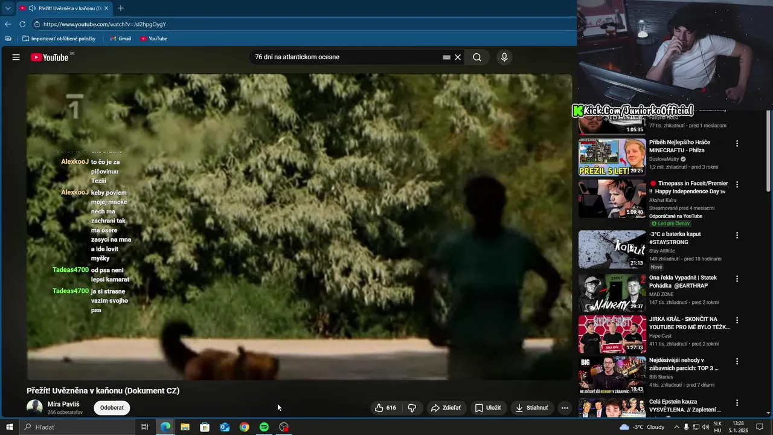
Task: Open title 'JIRKA KRÁL - SKONČIT NA YOUTUBE'
Action: pyautogui.click(x=689, y=323)
